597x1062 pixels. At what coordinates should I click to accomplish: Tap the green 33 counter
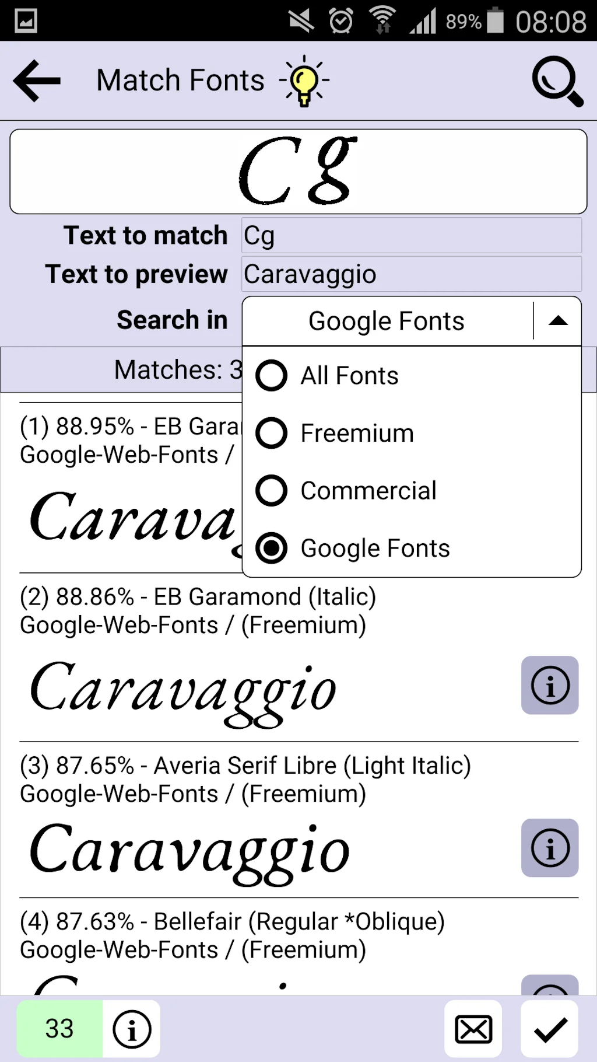point(58,1029)
